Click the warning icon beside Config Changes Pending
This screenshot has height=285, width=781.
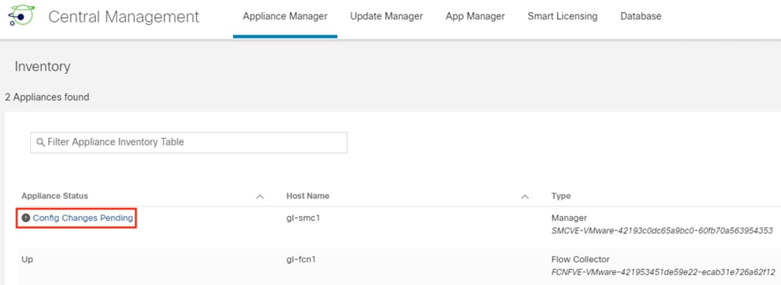click(26, 218)
